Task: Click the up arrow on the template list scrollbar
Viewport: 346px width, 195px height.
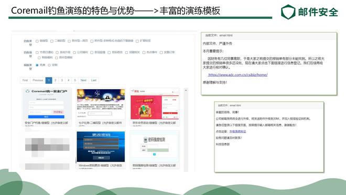Action: coord(186,90)
